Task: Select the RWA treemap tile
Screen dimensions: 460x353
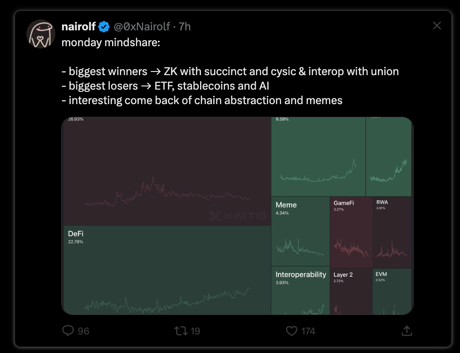Action: [x=392, y=232]
